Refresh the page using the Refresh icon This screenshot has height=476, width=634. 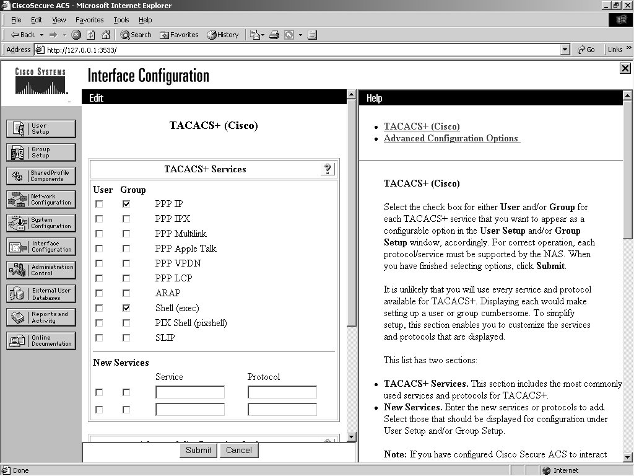tap(91, 35)
